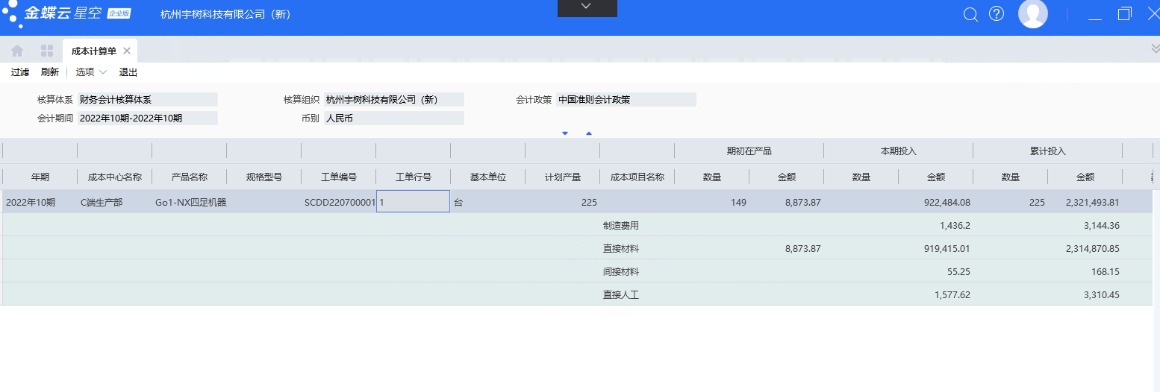Image resolution: width=1160 pixels, height=392 pixels.
Task: Click the 会计期间 field
Action: (x=148, y=118)
